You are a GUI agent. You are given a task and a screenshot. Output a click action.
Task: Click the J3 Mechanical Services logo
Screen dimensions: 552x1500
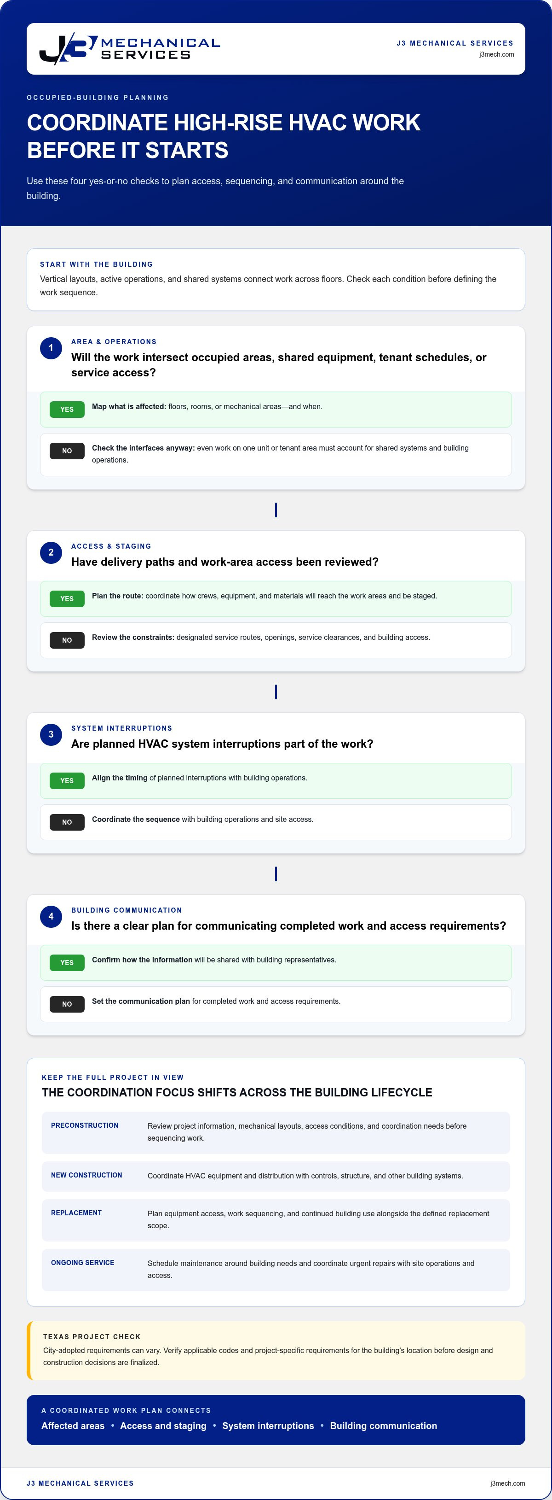pyautogui.click(x=130, y=49)
